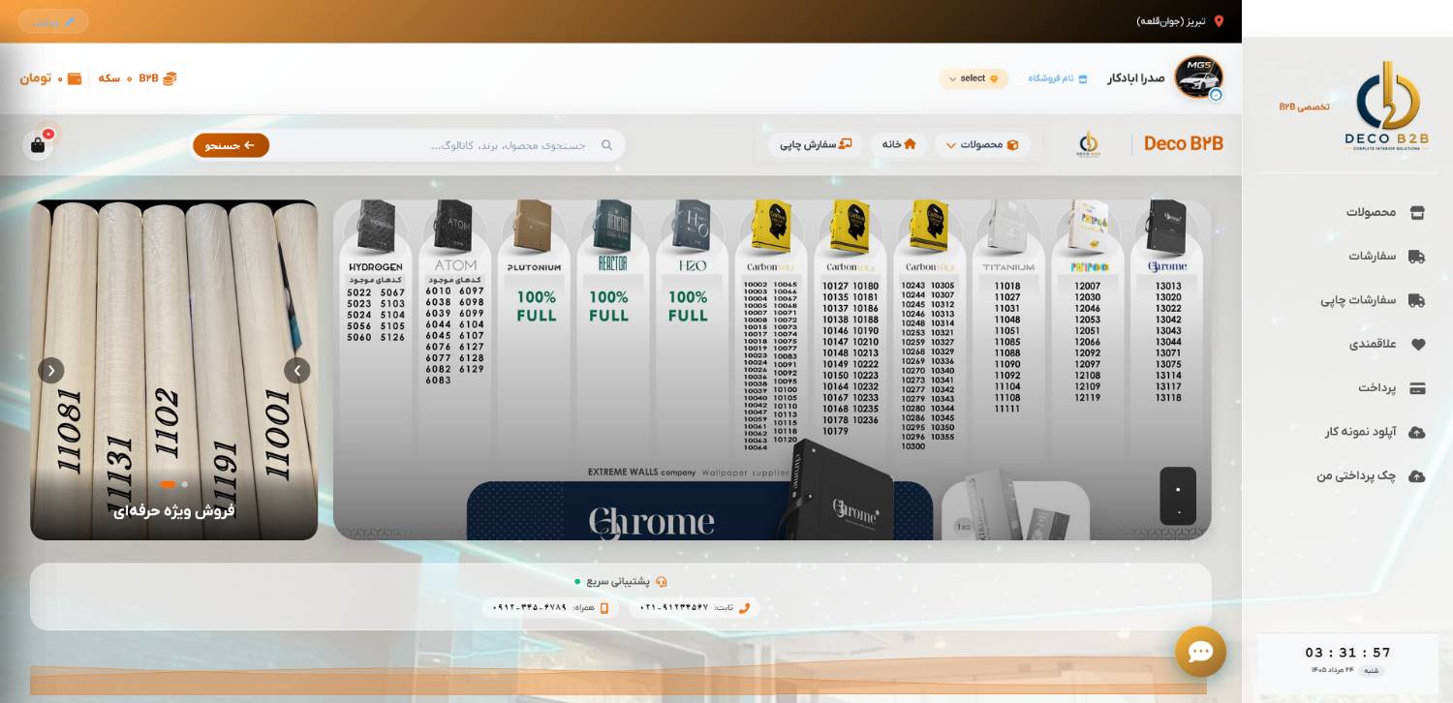
Task: Expand the select dropdown
Action: (974, 78)
